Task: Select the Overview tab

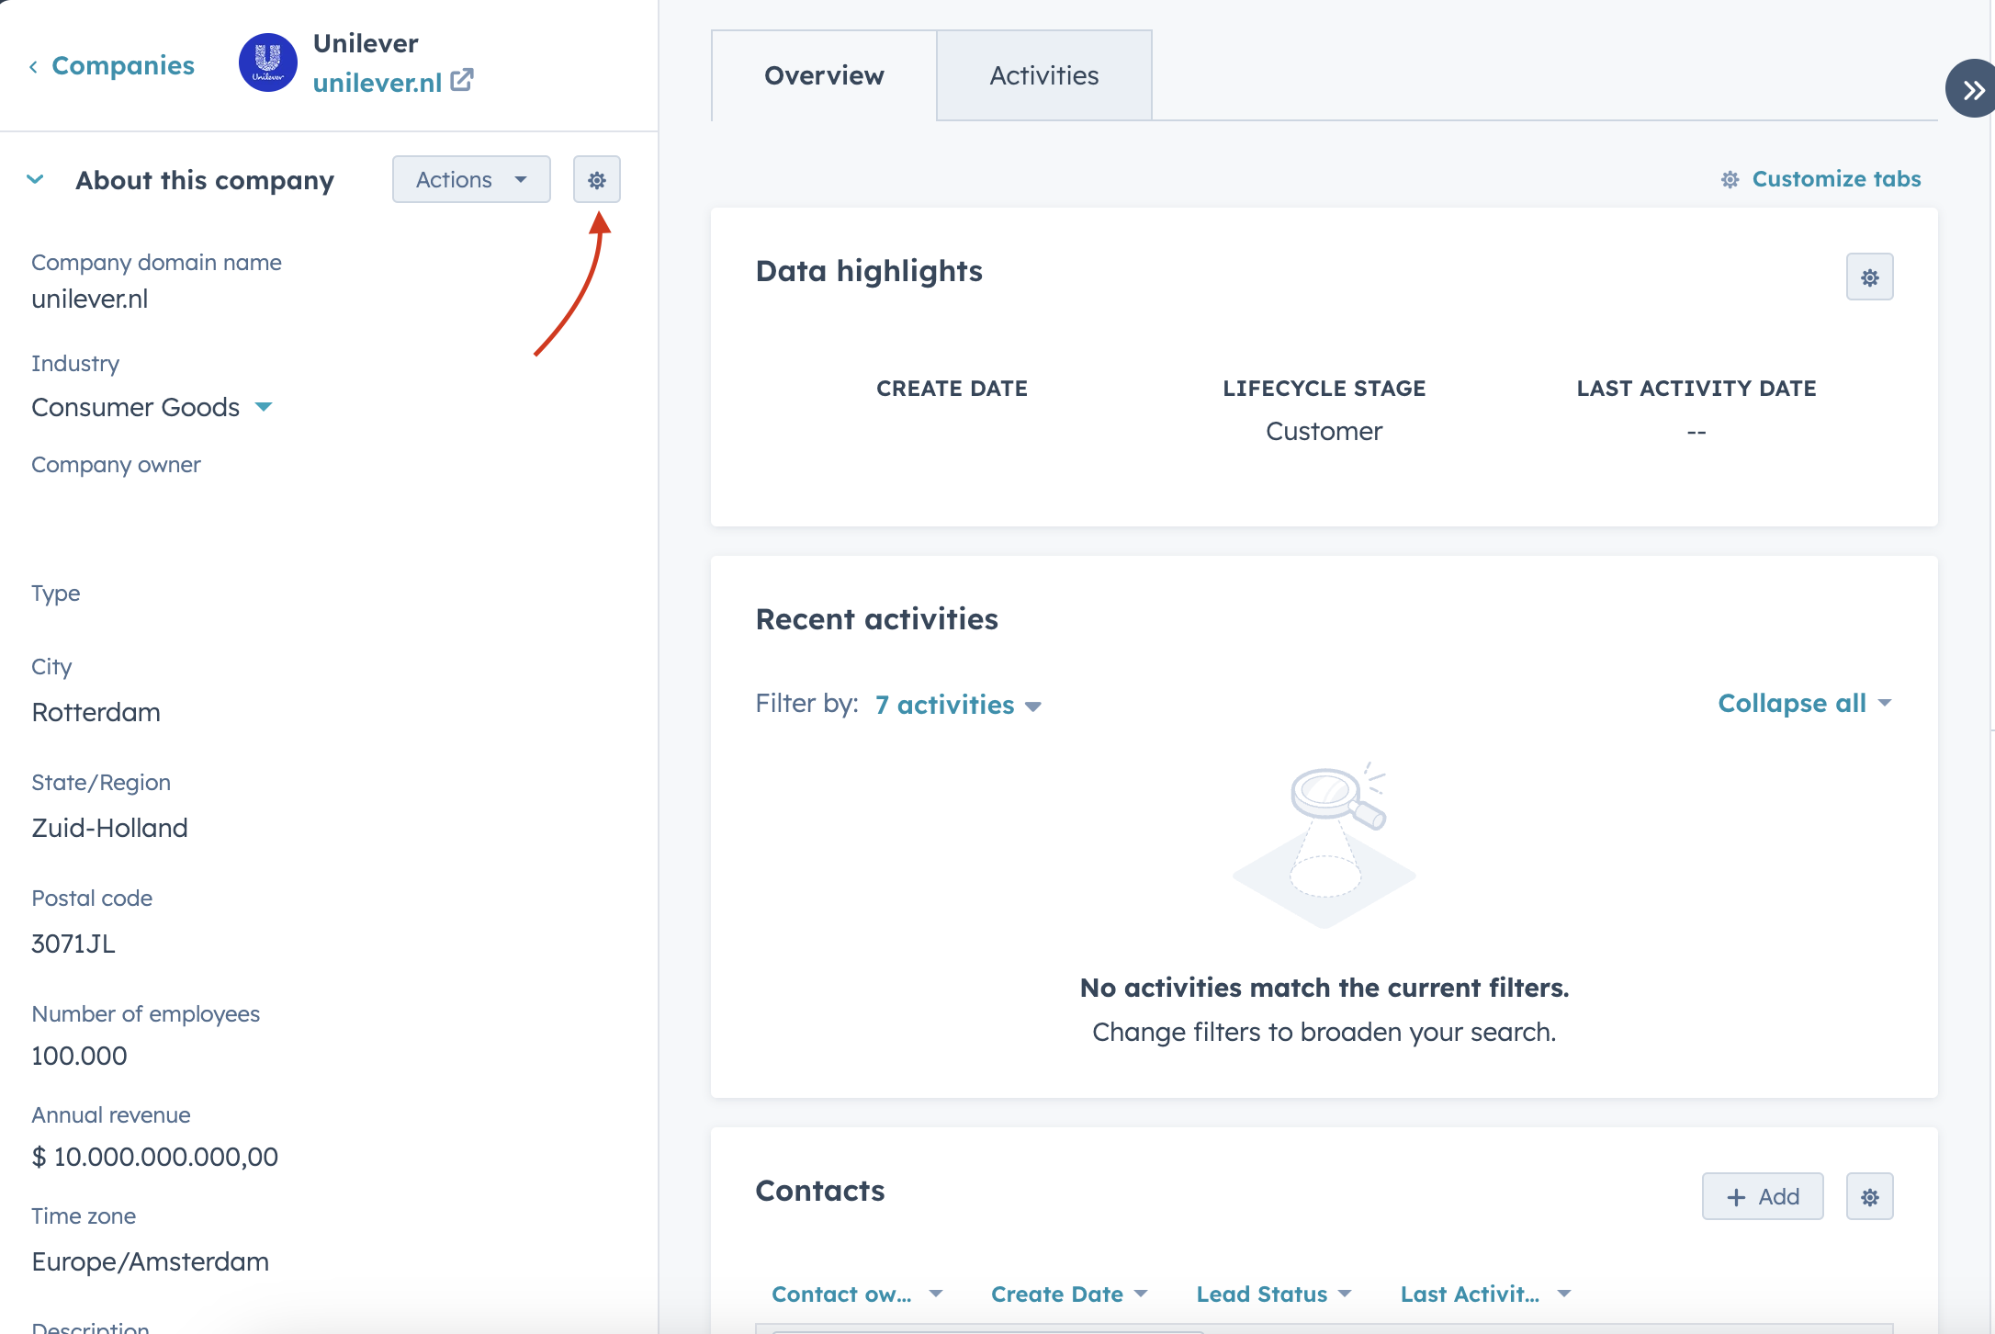Action: click(x=824, y=75)
